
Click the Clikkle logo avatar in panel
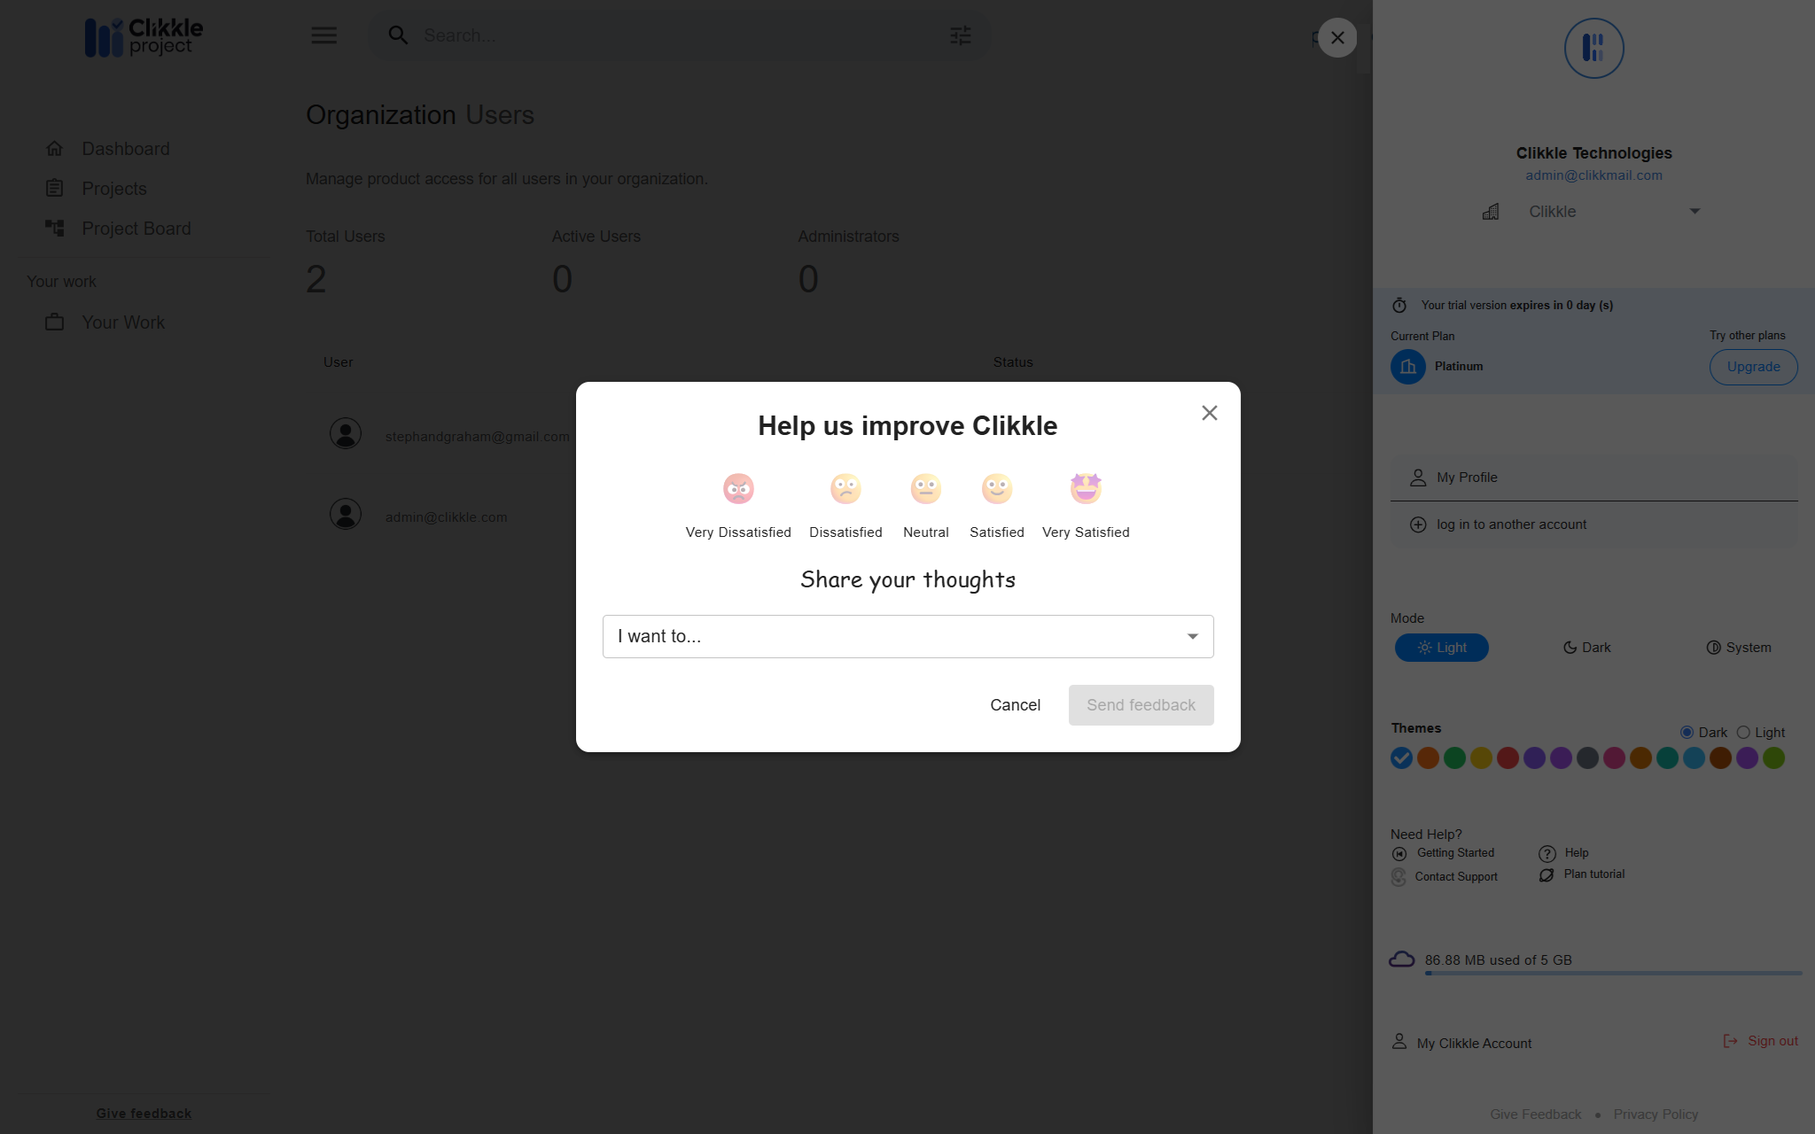(1593, 49)
